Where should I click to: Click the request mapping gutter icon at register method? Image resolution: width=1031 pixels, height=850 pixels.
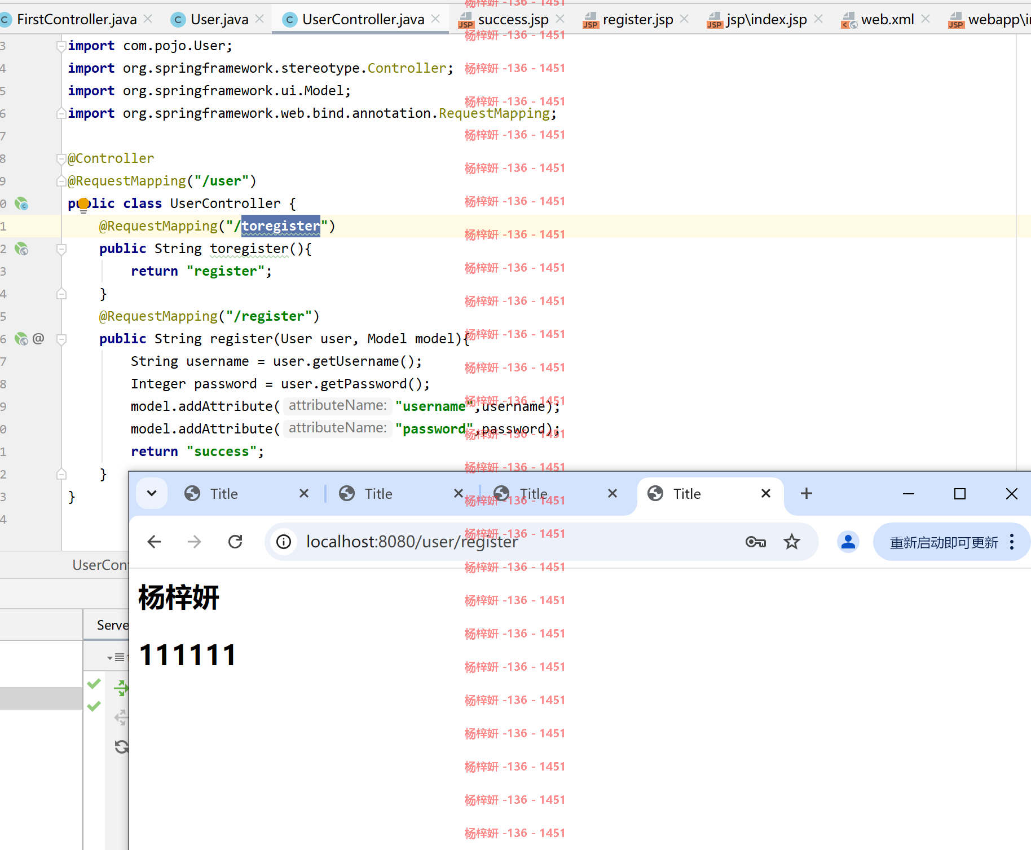(21, 339)
